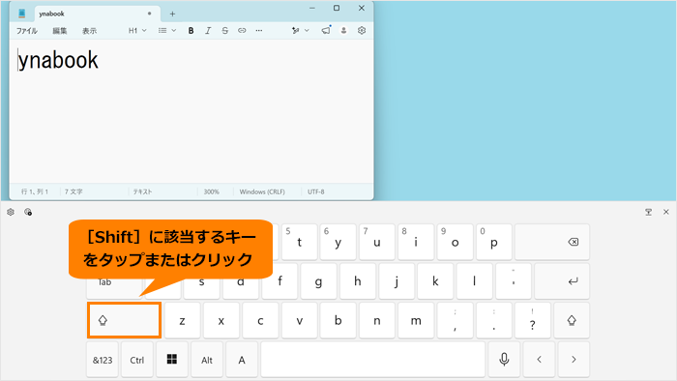The height and width of the screenshot is (381, 677).
Task: Open touch keyboard settings gear
Action: click(11, 212)
